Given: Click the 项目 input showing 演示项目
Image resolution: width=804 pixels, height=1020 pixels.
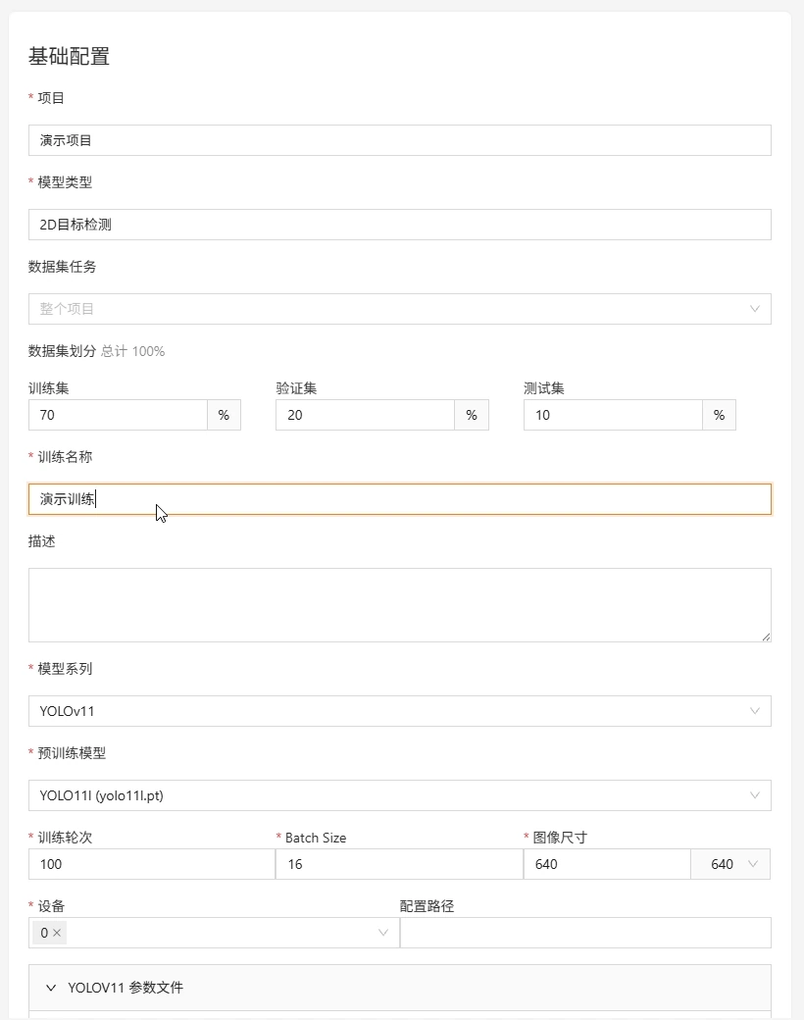Looking at the screenshot, I should coord(399,140).
